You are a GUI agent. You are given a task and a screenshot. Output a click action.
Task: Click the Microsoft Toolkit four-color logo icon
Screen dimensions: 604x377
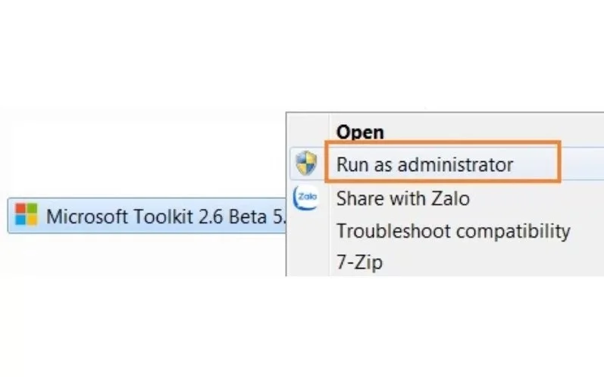pos(27,214)
